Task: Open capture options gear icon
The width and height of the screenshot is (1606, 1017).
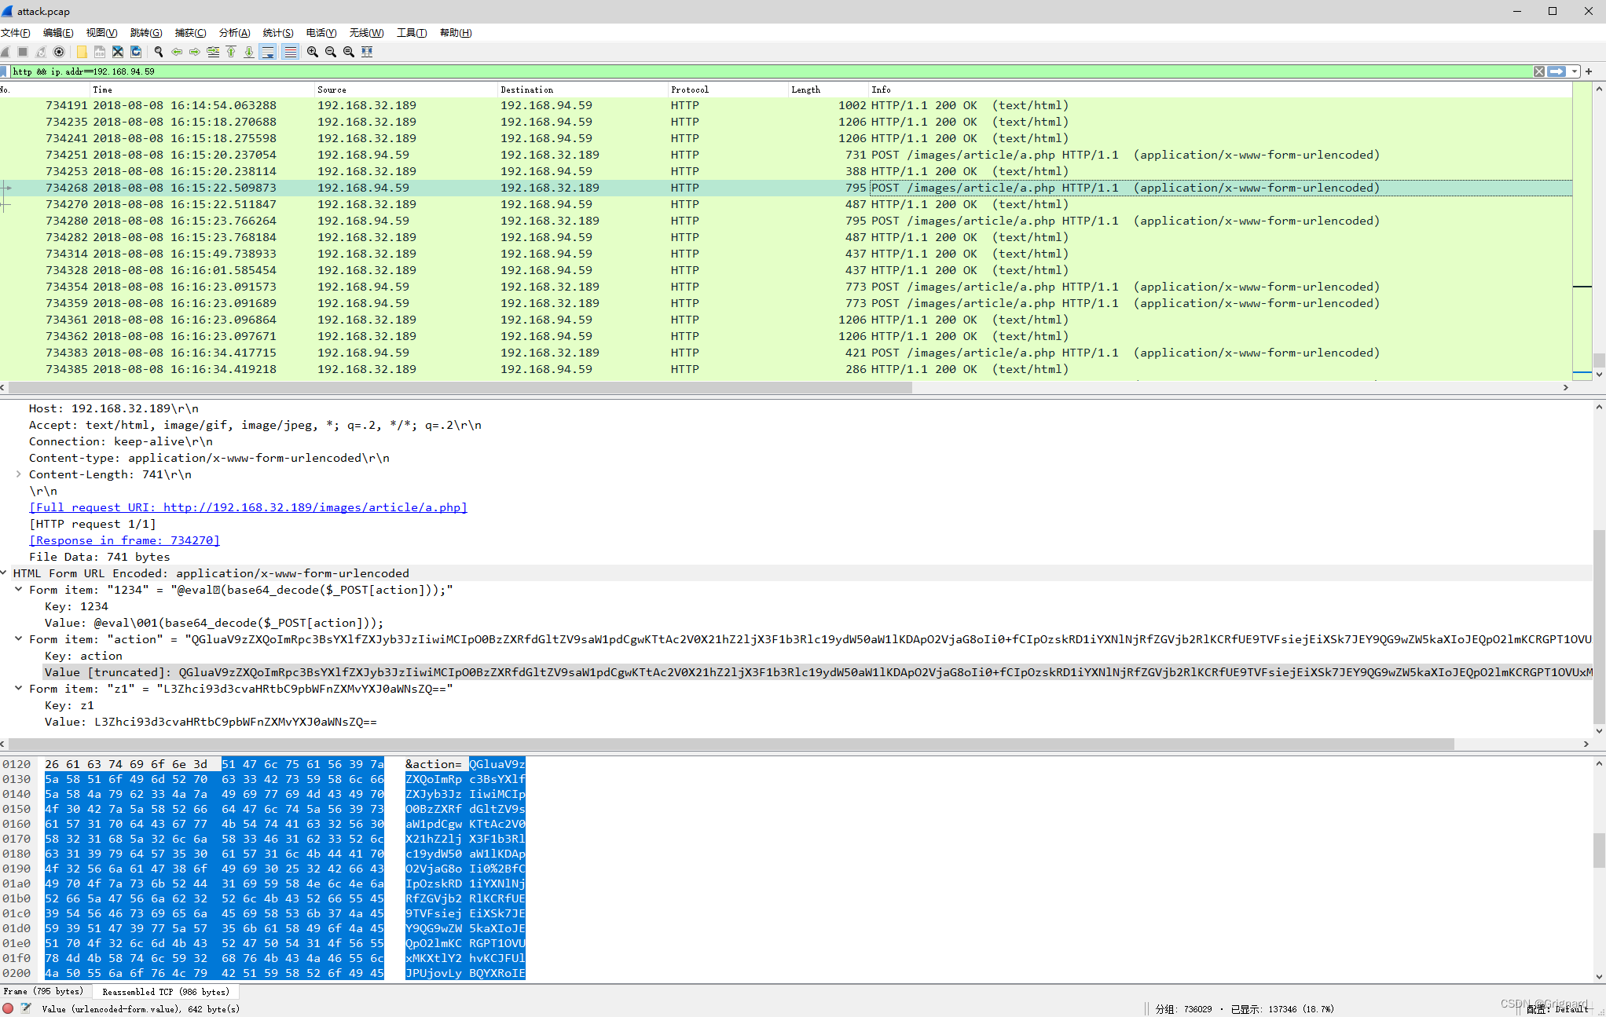Action: [x=59, y=52]
